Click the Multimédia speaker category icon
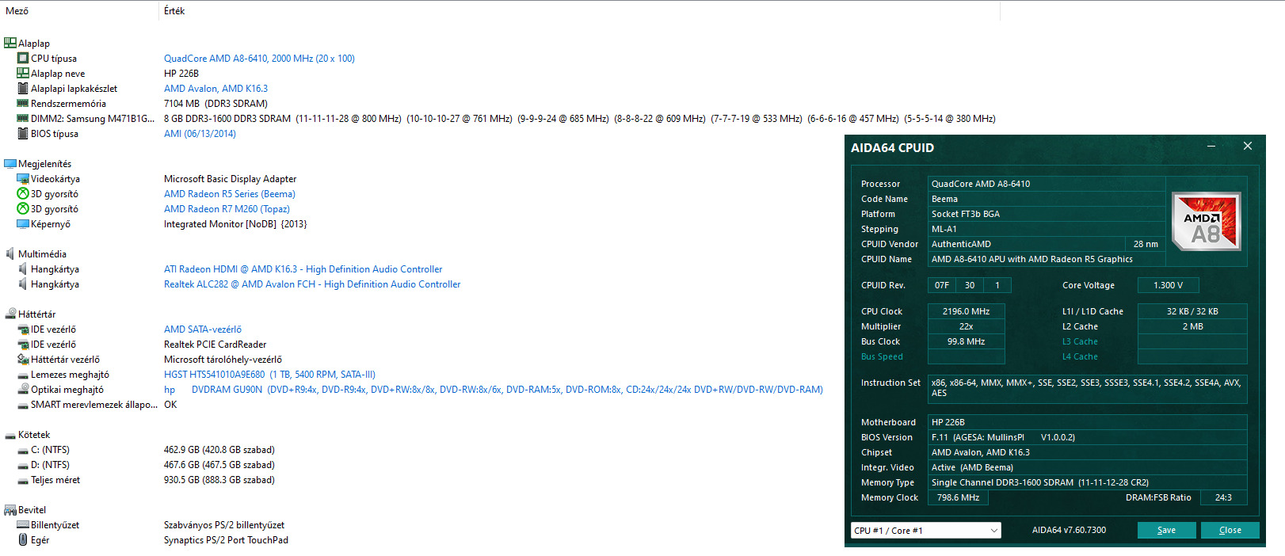1285x556 pixels. pos(10,253)
